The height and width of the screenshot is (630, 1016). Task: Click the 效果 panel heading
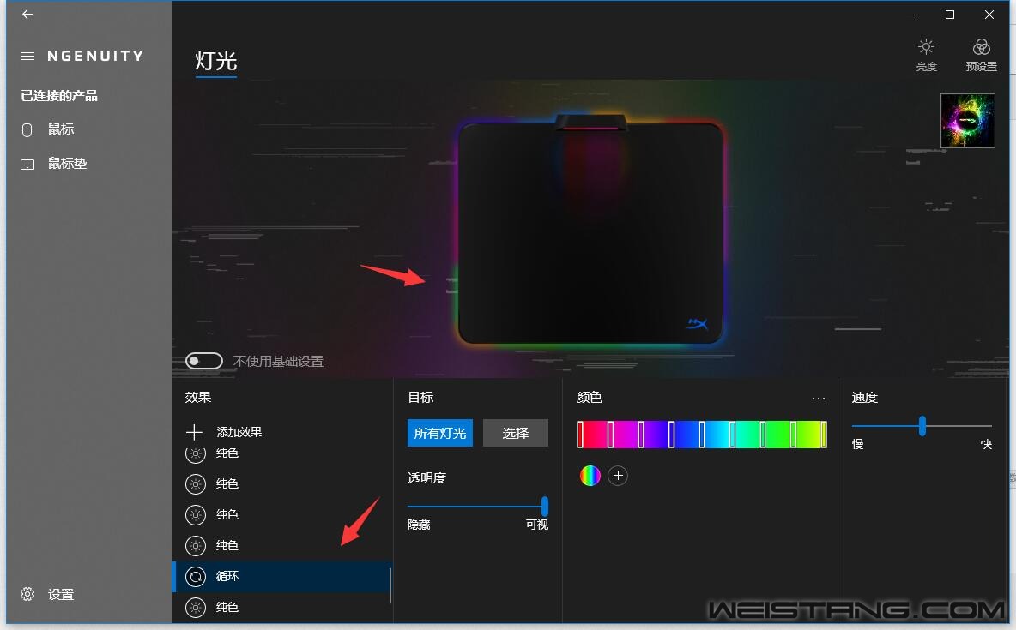(x=198, y=397)
